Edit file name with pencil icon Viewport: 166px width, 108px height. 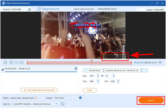tap(36, 98)
